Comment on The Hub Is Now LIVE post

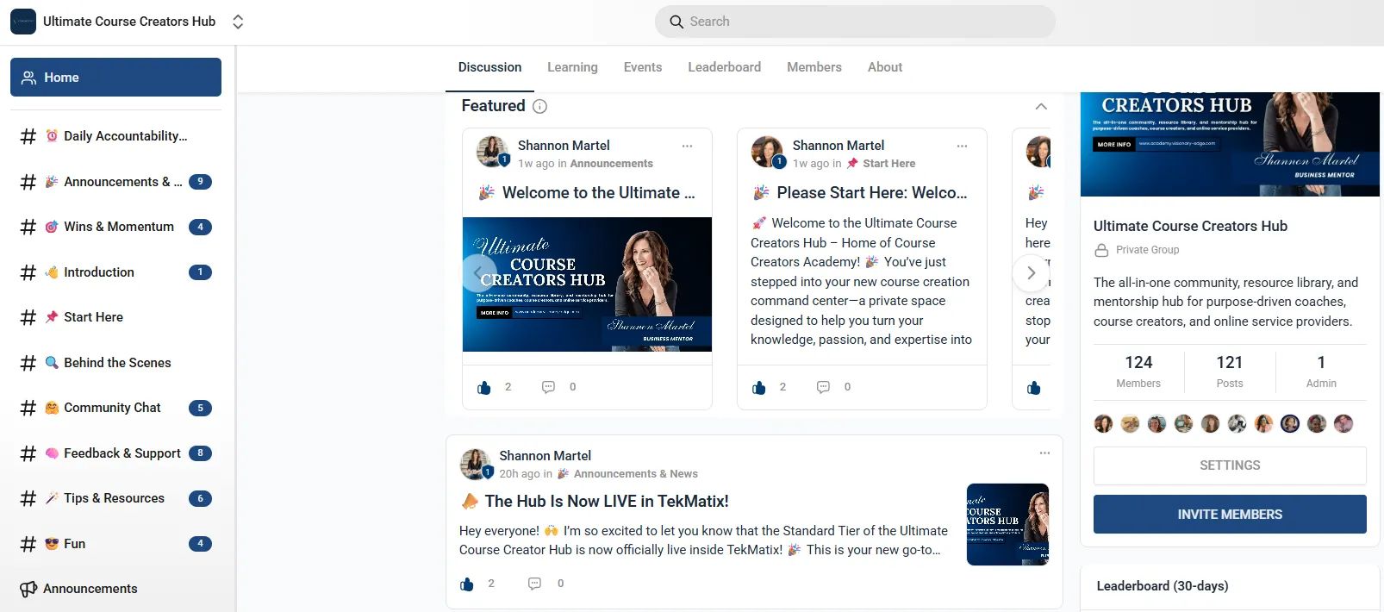(534, 584)
